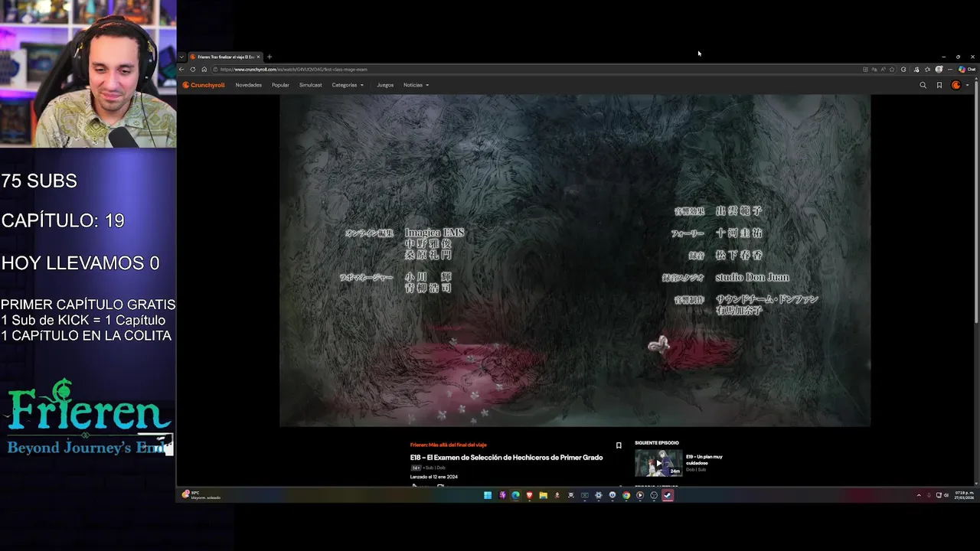This screenshot has height=551, width=980.
Task: Click the Crunchyroll logo
Action: point(204,85)
